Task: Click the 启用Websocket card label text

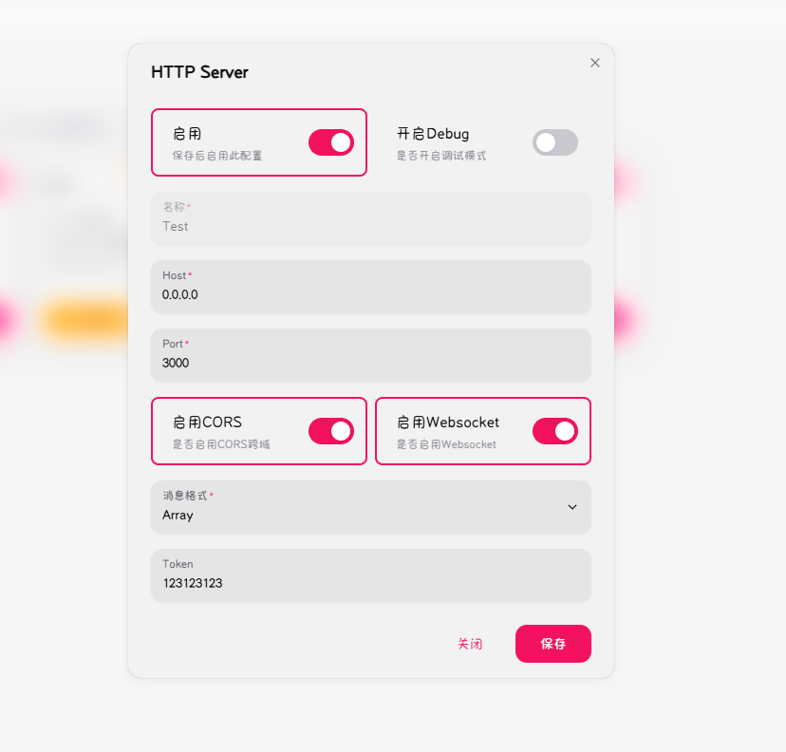Action: pyautogui.click(x=448, y=423)
